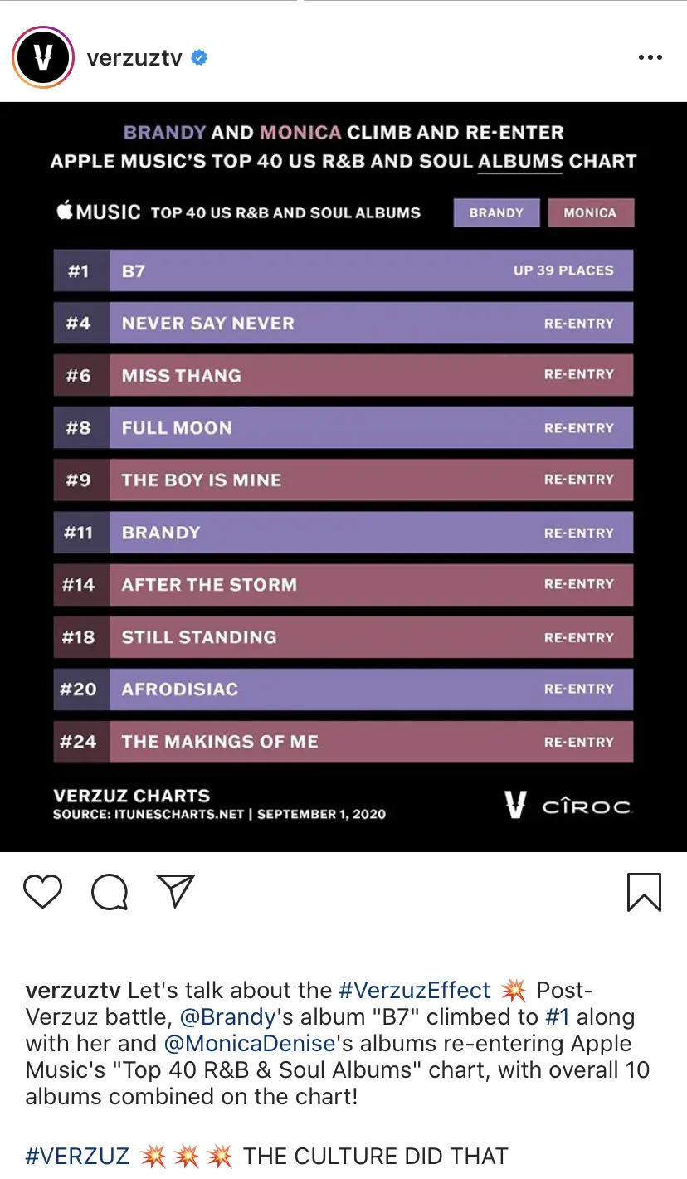Tap the Verzuz V logo beside CÎROC
Image resolution: width=687 pixels, height=1179 pixels.
[515, 805]
